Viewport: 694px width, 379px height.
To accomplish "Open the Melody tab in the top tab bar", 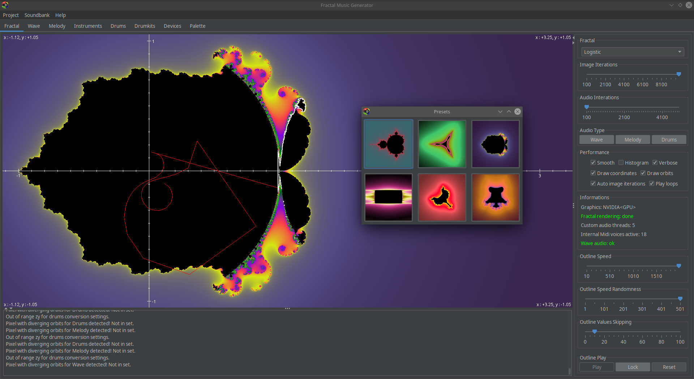I will click(57, 26).
